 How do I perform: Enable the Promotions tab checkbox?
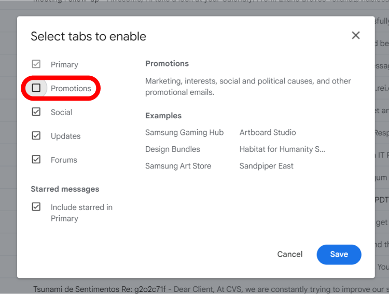[36, 88]
